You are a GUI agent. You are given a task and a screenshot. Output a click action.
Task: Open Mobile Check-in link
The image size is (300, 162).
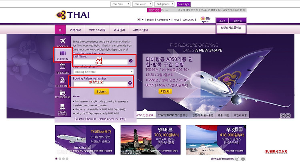(x=108, y=119)
